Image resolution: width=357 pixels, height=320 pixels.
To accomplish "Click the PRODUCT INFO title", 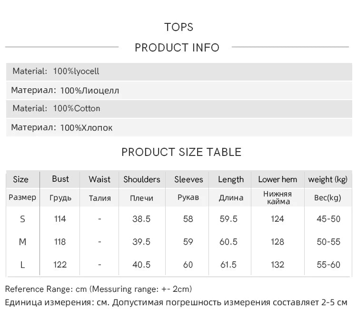I will 177,48.
